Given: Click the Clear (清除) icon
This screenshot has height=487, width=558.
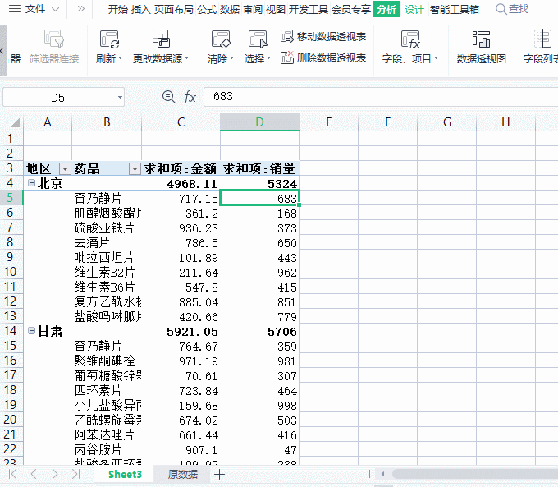Looking at the screenshot, I should tap(220, 39).
